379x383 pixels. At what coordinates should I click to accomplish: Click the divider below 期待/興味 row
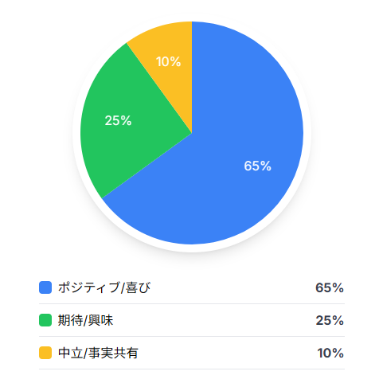point(192,336)
